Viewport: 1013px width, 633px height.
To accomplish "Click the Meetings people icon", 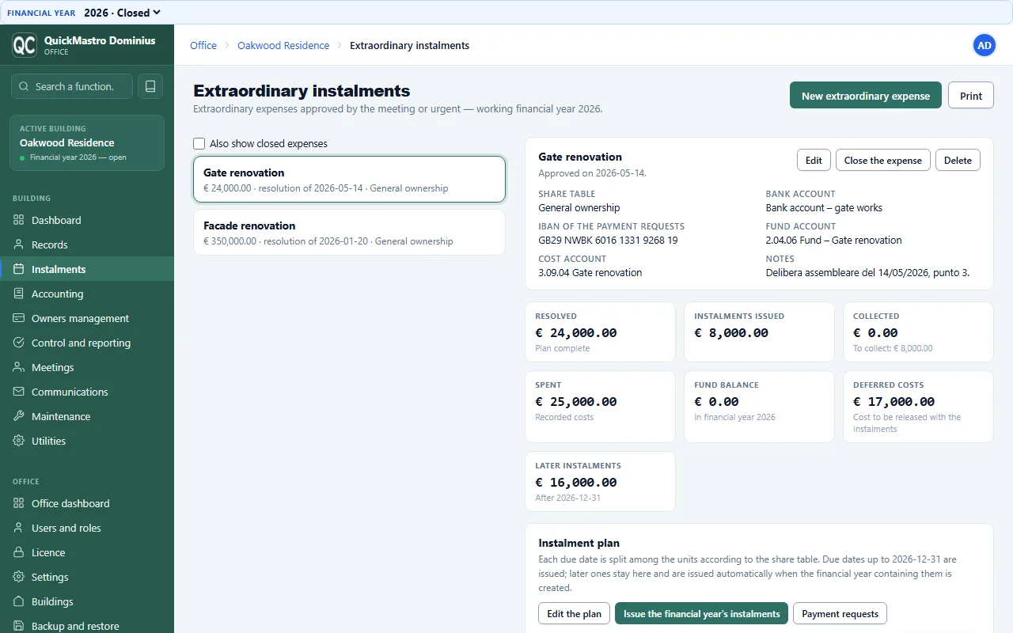I will (19, 367).
